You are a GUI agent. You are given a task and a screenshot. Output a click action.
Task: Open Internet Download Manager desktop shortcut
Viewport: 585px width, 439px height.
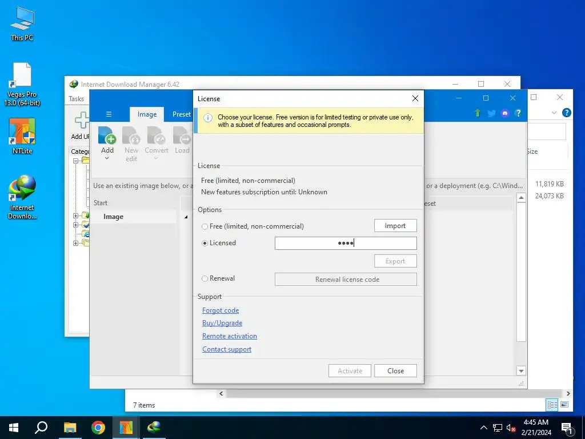click(x=22, y=197)
